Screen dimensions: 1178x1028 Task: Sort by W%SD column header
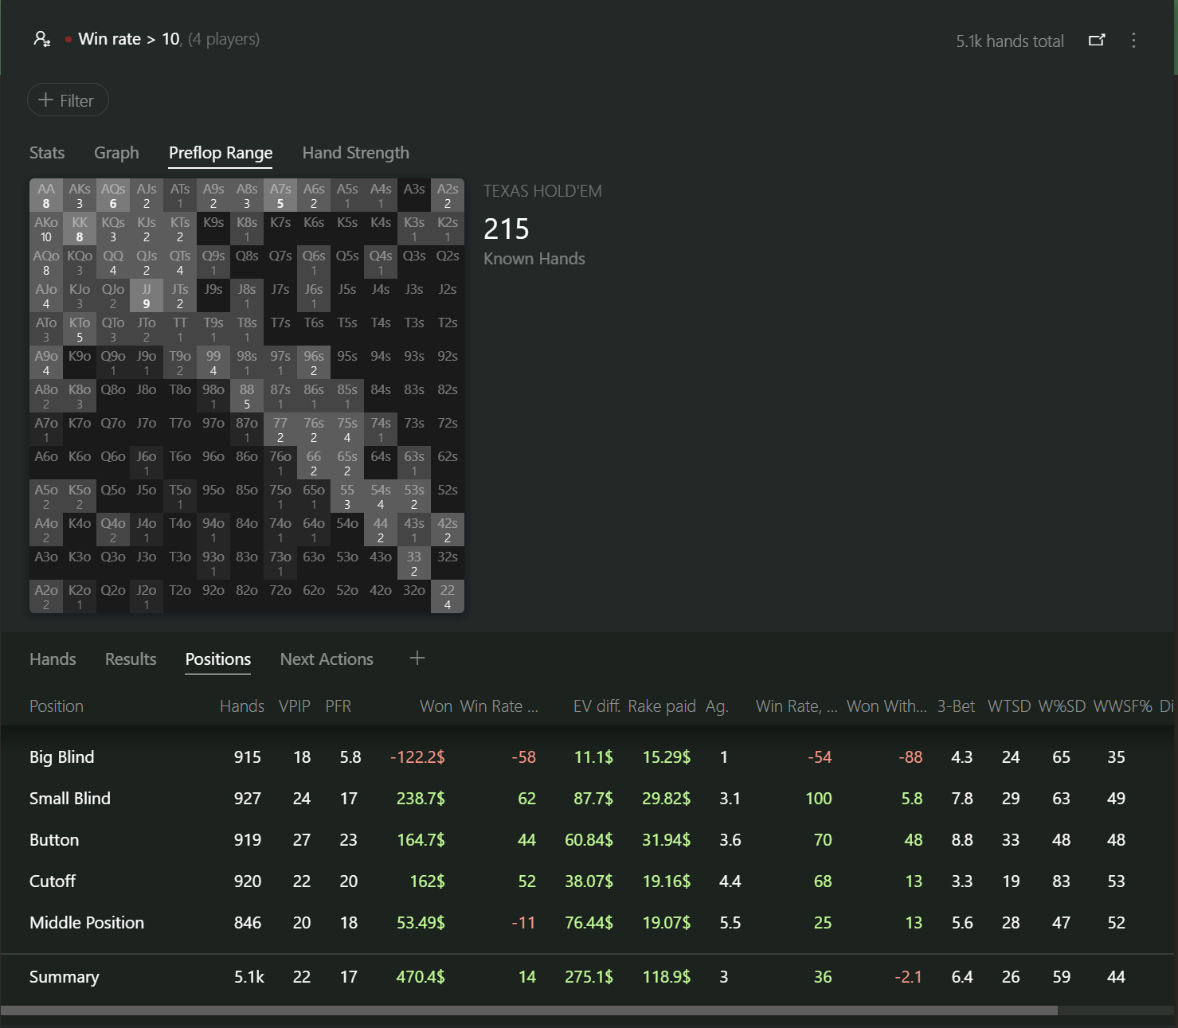[1062, 706]
